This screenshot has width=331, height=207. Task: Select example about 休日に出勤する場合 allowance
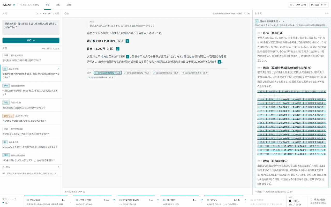31,90
